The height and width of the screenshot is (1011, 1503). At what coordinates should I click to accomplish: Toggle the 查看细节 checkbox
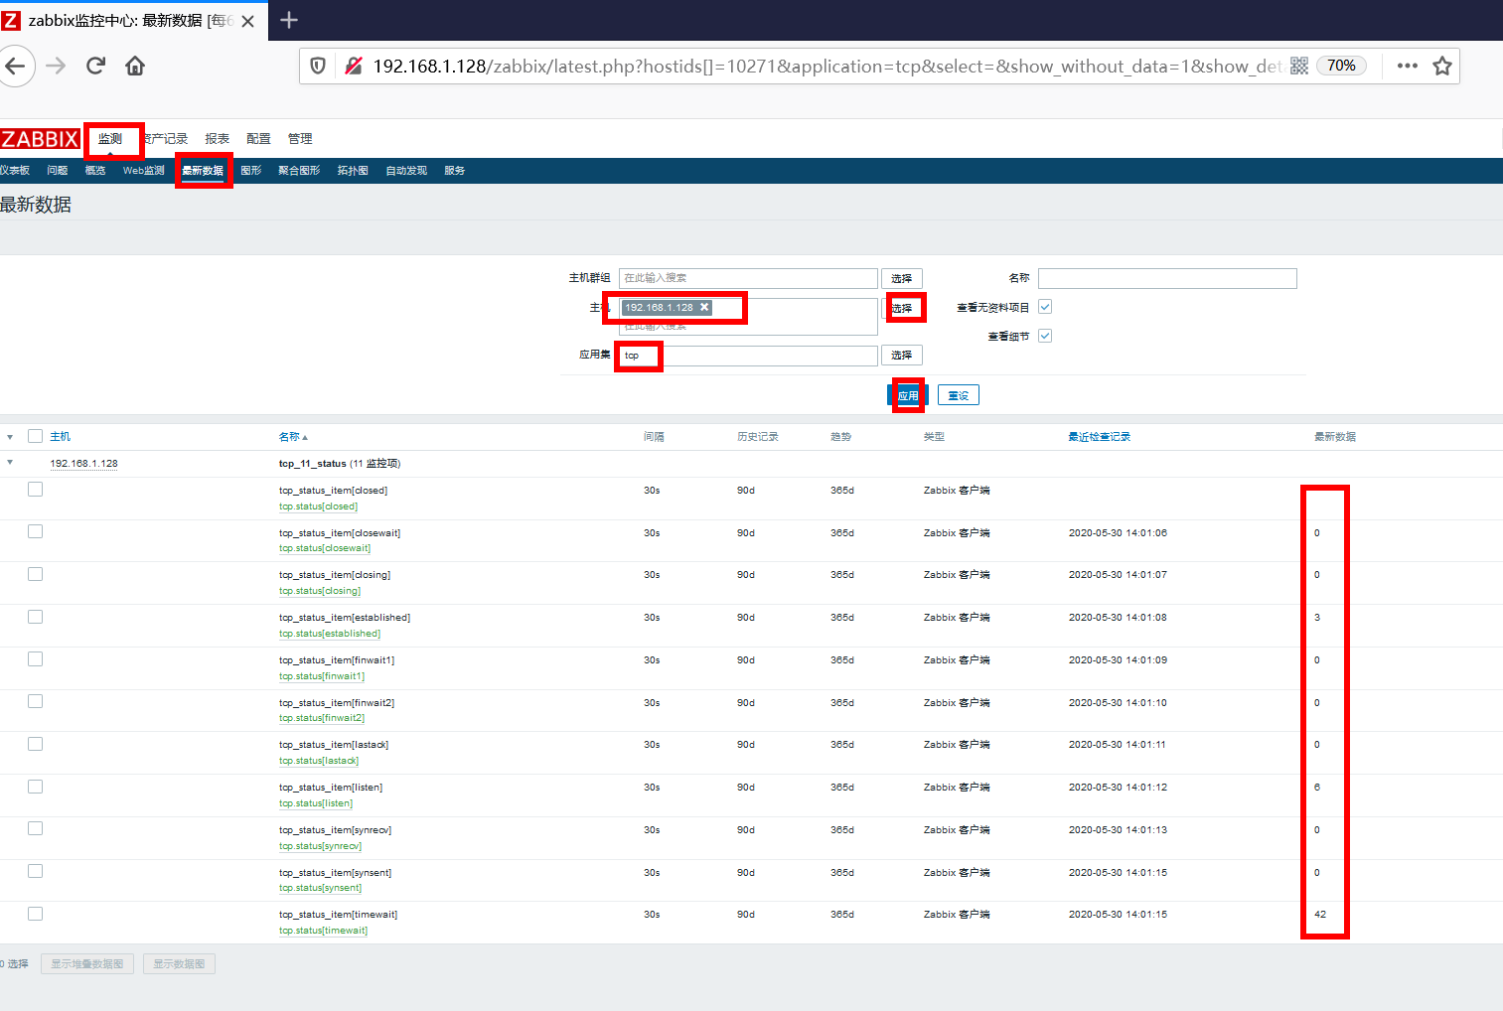(x=1045, y=336)
